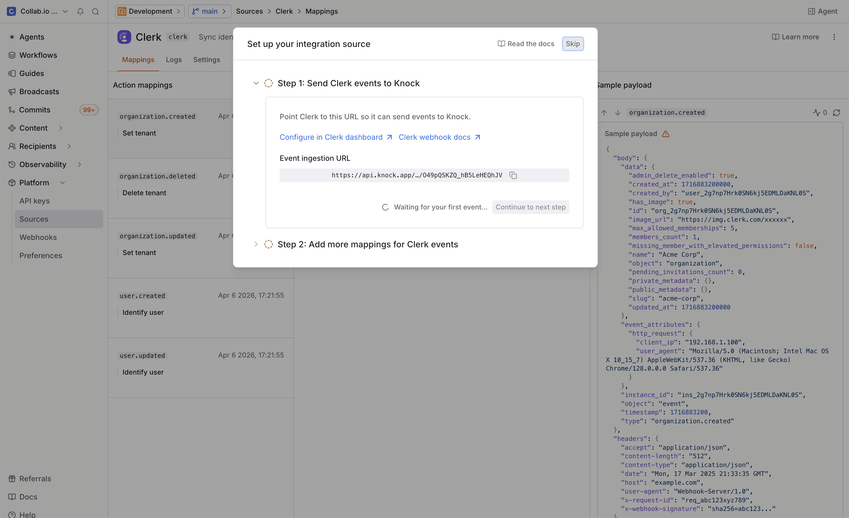Refresh the sample payload
The image size is (849, 518).
point(837,112)
